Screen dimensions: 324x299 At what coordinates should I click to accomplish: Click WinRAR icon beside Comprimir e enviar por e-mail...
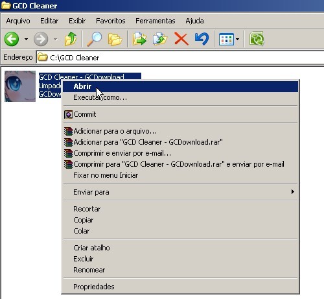68,153
